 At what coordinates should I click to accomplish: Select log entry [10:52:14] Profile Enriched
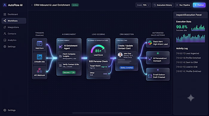tap(188, 71)
